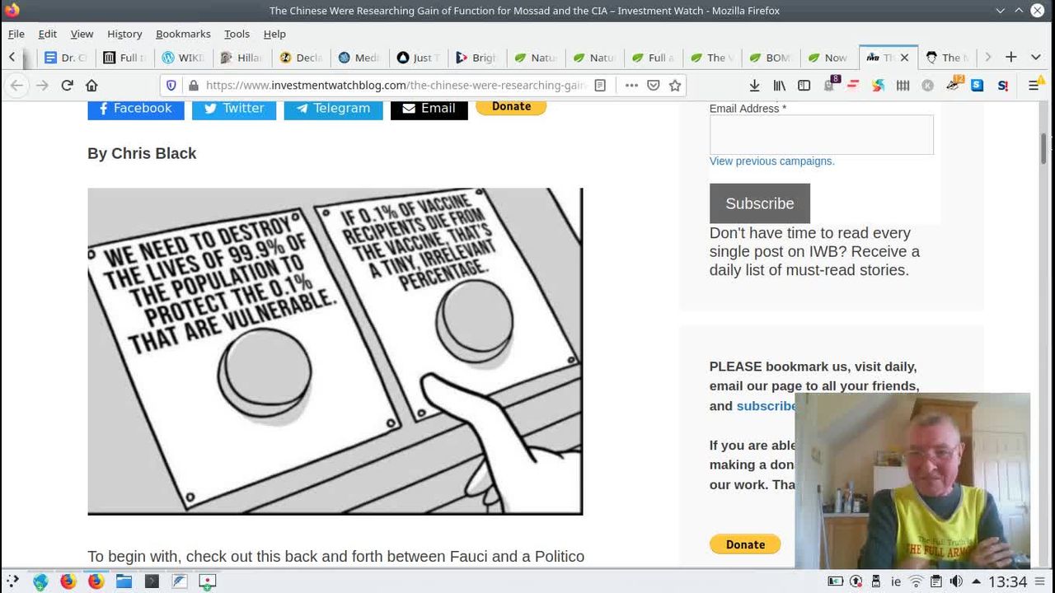Open the History menu
This screenshot has width=1055, height=593.
pos(124,34)
